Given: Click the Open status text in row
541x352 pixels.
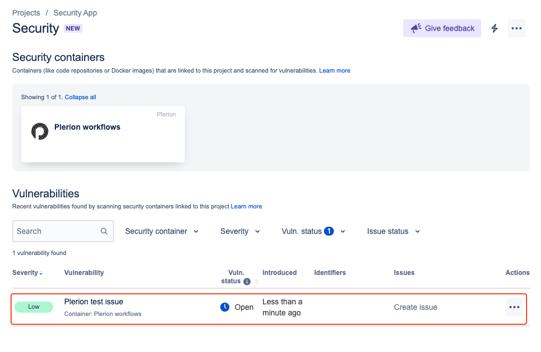Looking at the screenshot, I should (x=244, y=307).
